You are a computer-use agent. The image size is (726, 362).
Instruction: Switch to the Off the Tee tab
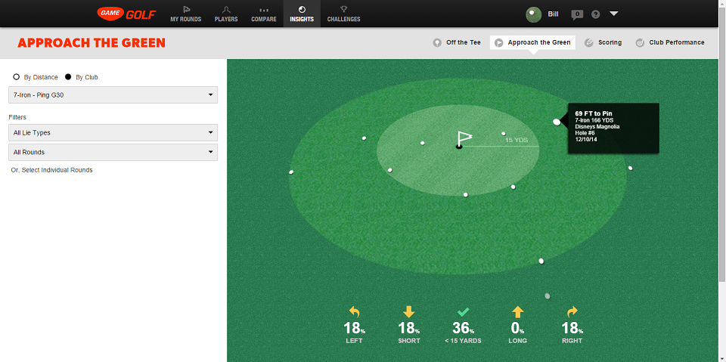click(x=457, y=42)
